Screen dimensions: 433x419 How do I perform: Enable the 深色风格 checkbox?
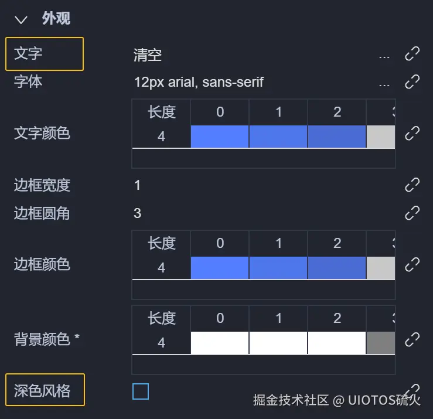pyautogui.click(x=141, y=391)
